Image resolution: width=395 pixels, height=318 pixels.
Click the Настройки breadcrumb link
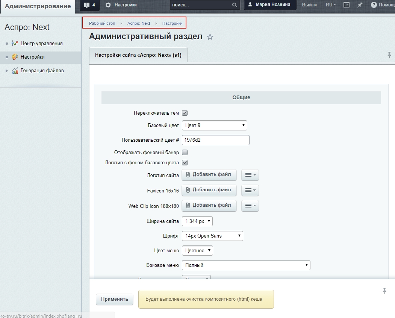click(x=172, y=23)
